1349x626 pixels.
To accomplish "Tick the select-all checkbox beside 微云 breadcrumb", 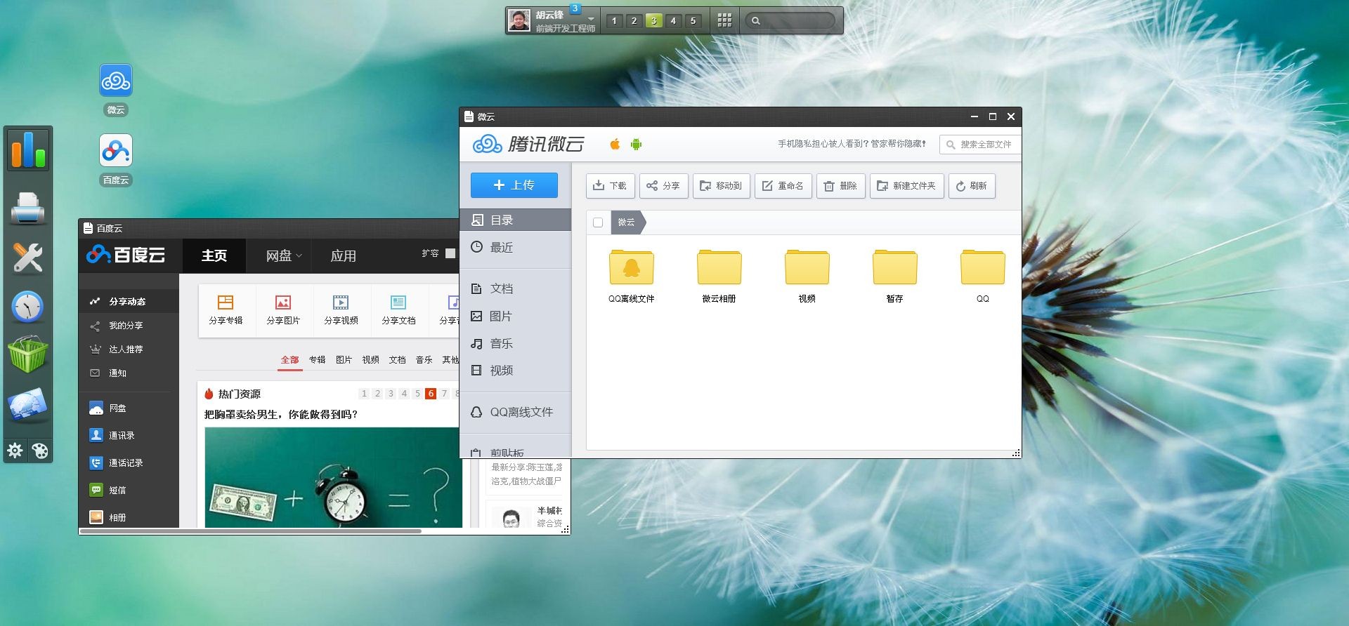I will coord(598,222).
